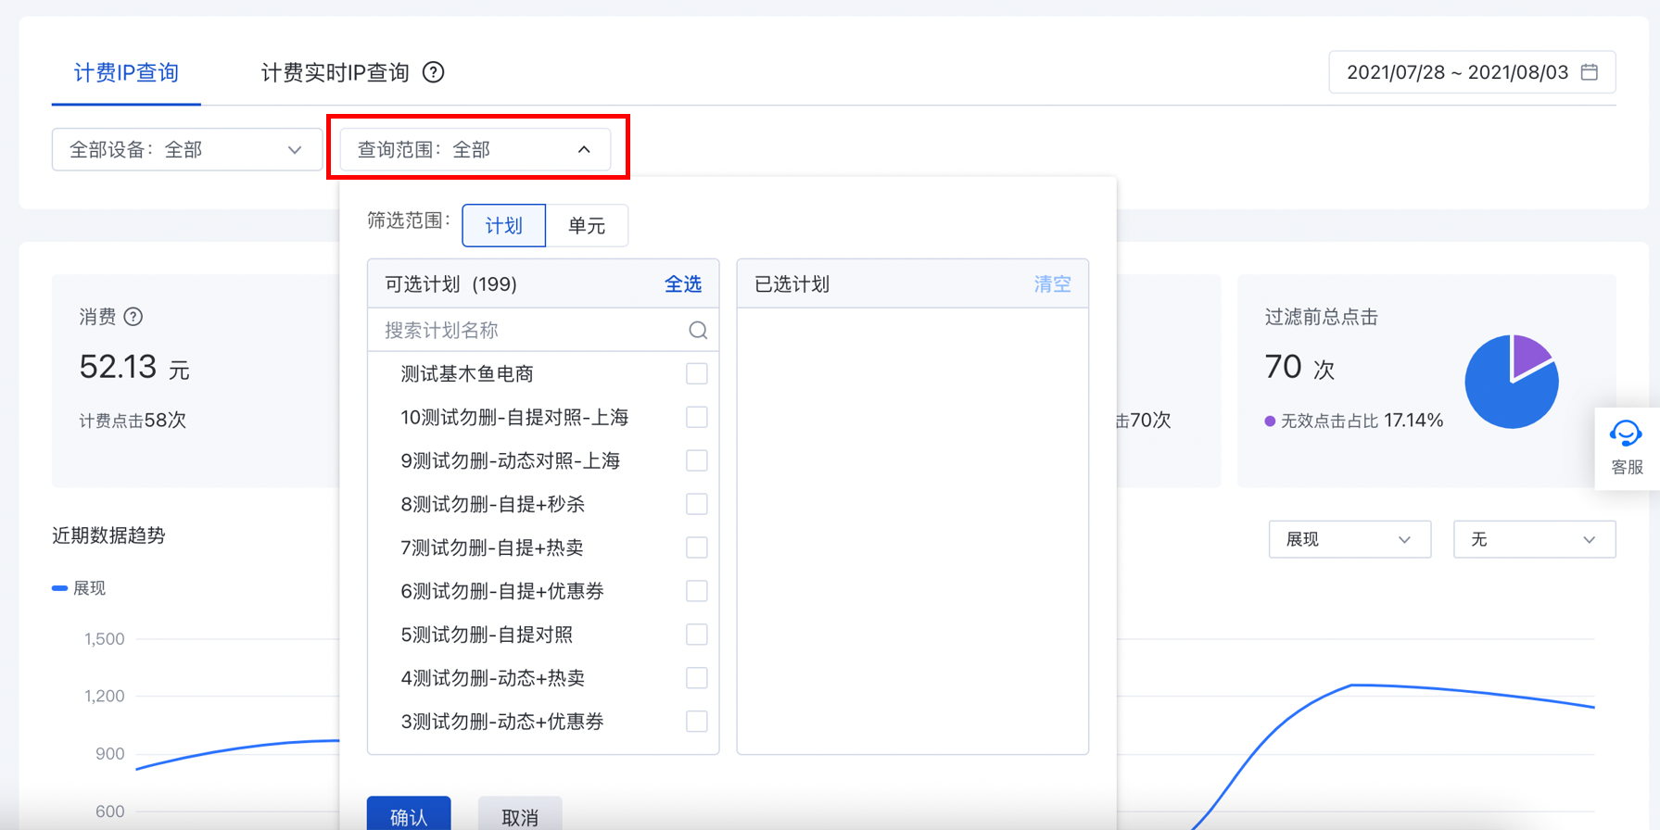Viewport: 1660px width, 830px height.
Task: Open the 展现 metric dropdown
Action: [x=1349, y=539]
